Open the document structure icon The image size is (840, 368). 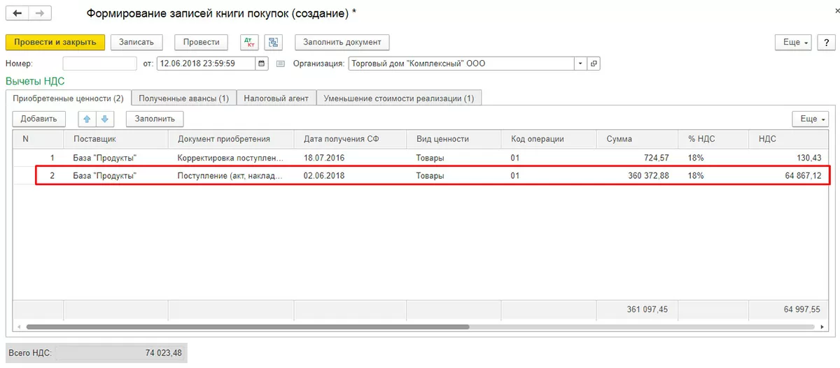pyautogui.click(x=274, y=42)
